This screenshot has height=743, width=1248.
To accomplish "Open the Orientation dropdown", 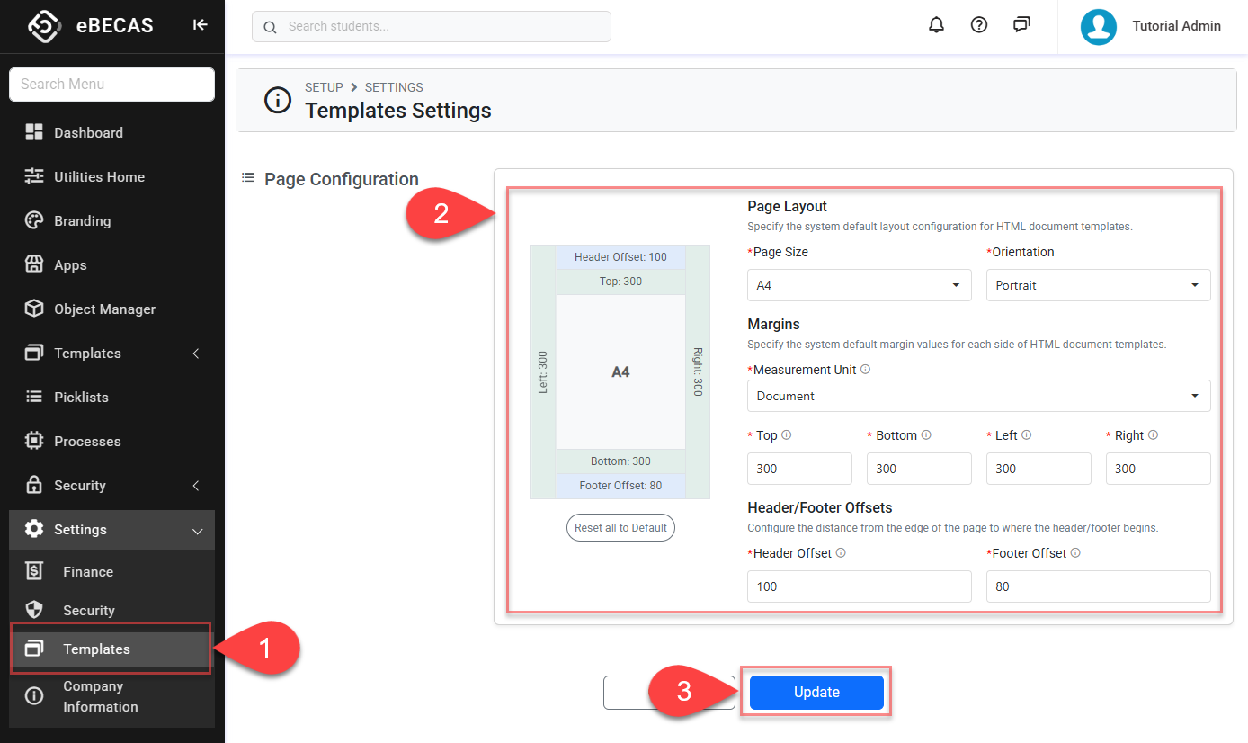I will tap(1098, 285).
